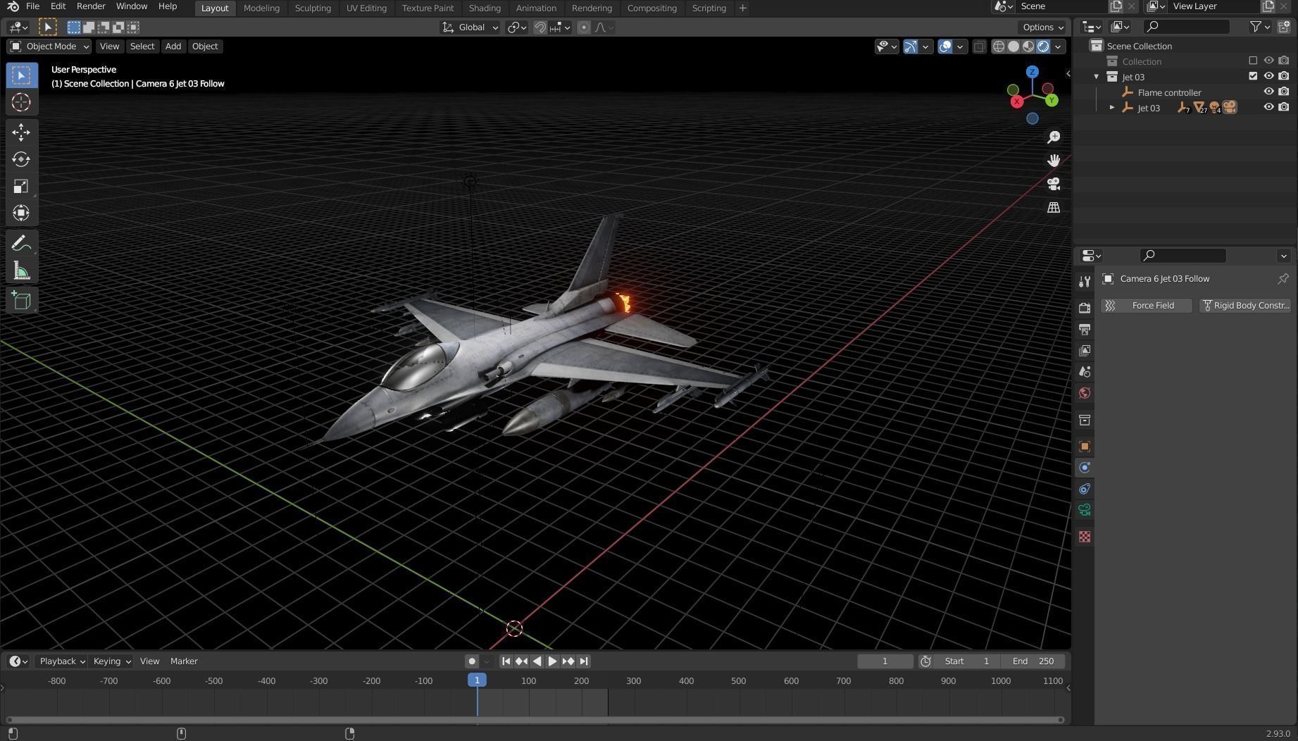Select the Measure tool
The height and width of the screenshot is (741, 1298).
coord(20,270)
